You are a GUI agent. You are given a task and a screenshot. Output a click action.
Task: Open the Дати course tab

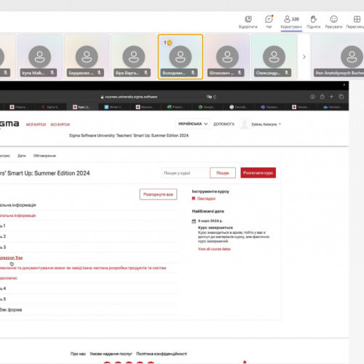pyautogui.click(x=22, y=156)
